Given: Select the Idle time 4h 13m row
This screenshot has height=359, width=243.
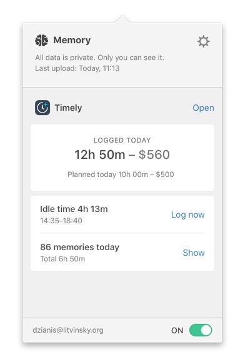Looking at the screenshot, I should tap(122, 215).
